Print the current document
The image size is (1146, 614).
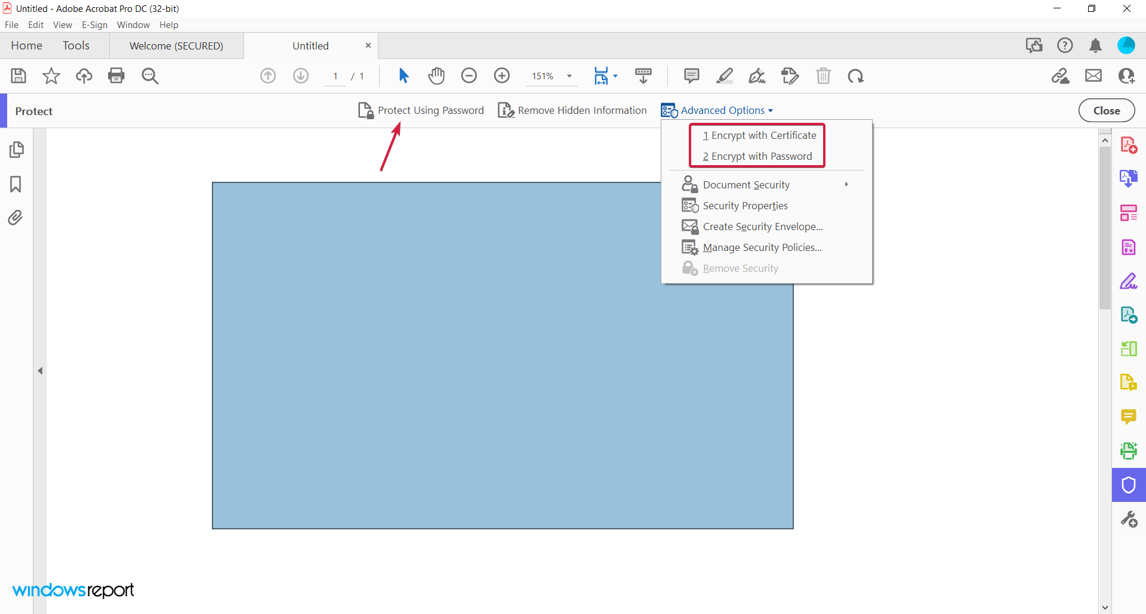[116, 76]
